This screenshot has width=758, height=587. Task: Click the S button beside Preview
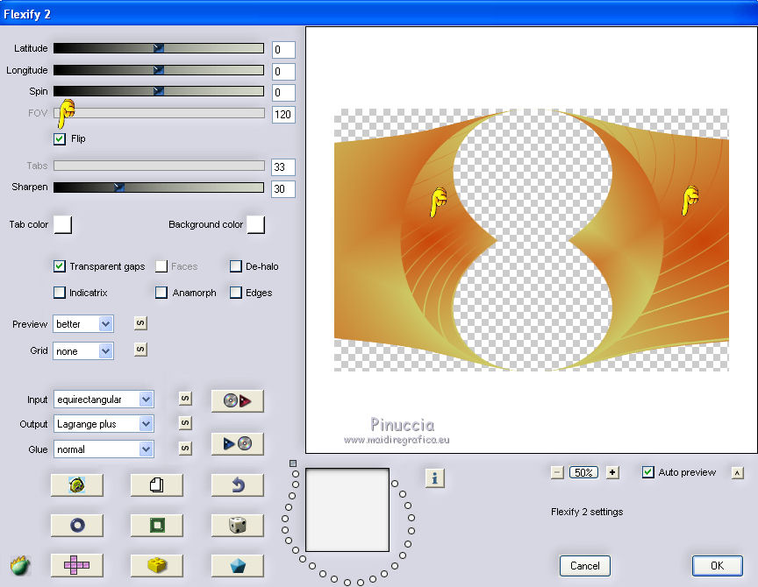click(x=140, y=323)
